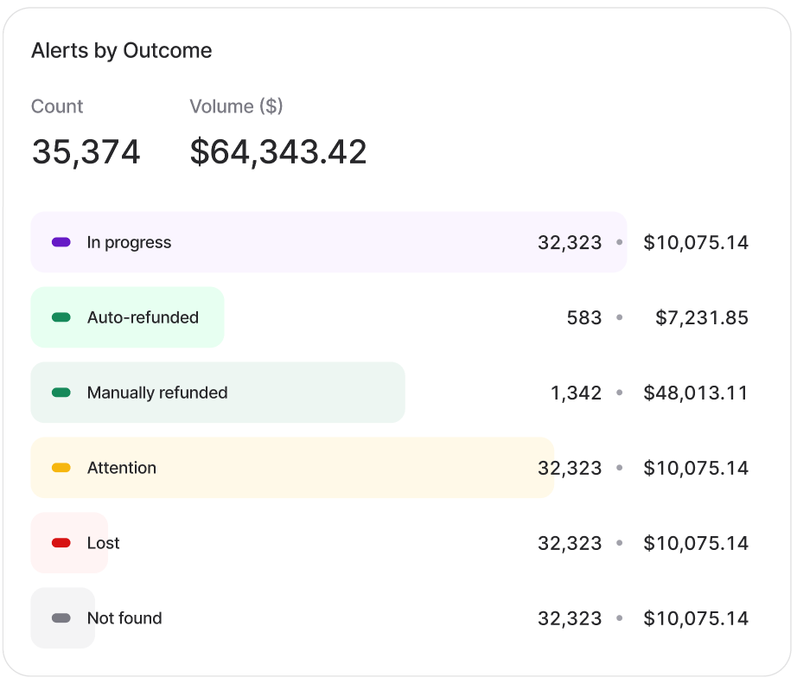Select the In progress row label
797x684 pixels.
click(129, 242)
